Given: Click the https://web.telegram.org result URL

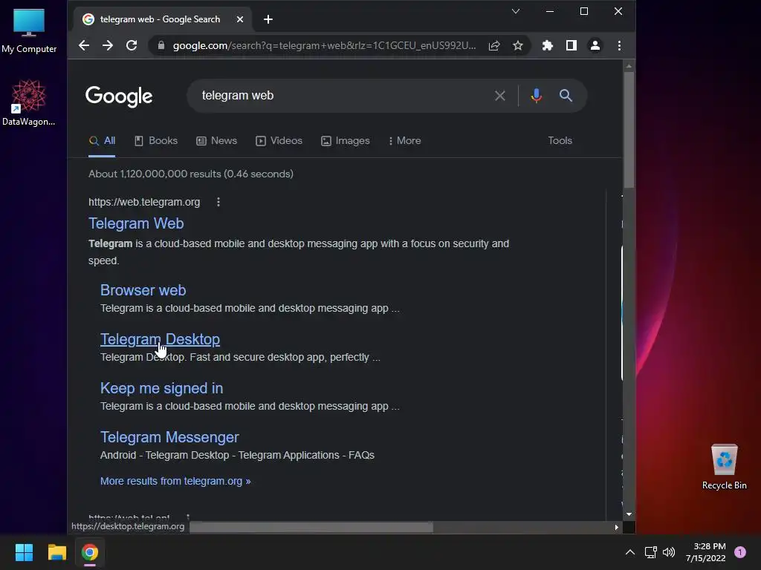Looking at the screenshot, I should (x=144, y=202).
